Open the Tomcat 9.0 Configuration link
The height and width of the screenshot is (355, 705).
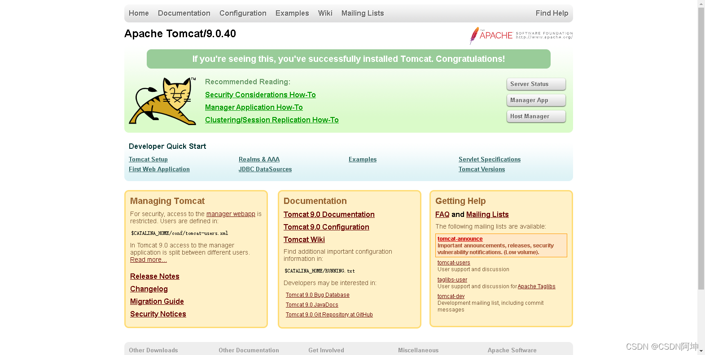326,227
